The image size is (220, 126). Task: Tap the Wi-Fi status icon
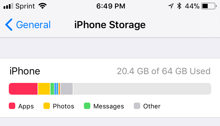[x=43, y=6]
